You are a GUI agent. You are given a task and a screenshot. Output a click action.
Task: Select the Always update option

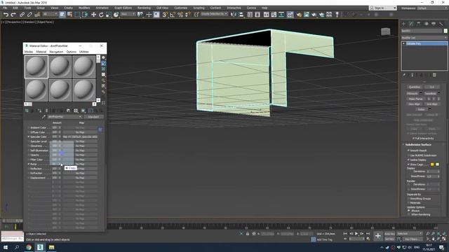click(408, 211)
